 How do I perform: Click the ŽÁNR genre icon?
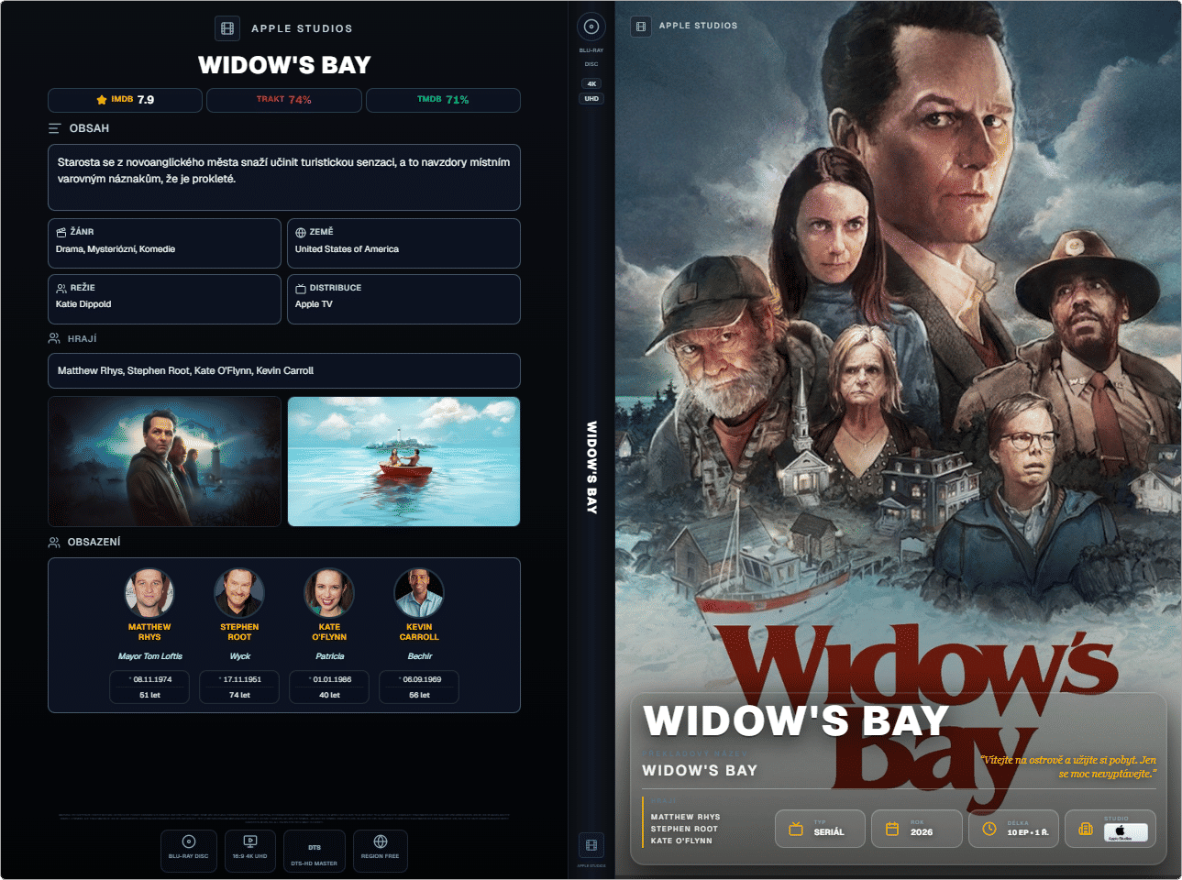tap(61, 233)
